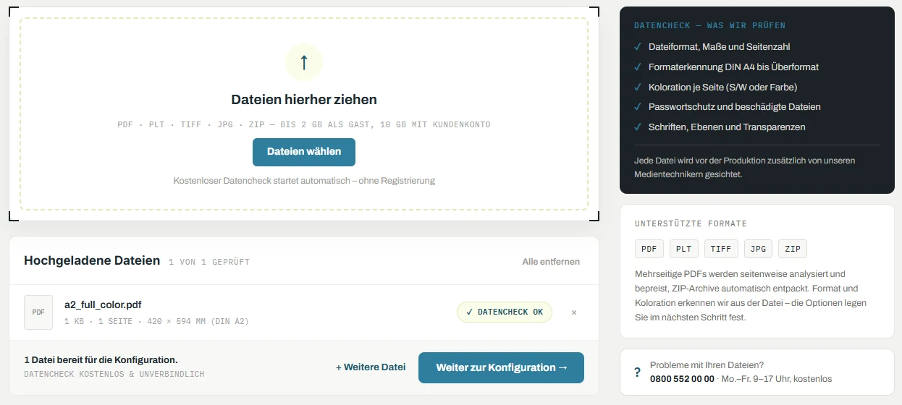Click the Formaterkennung DIN A4 bis Überformat text
The image size is (902, 405).
(733, 67)
